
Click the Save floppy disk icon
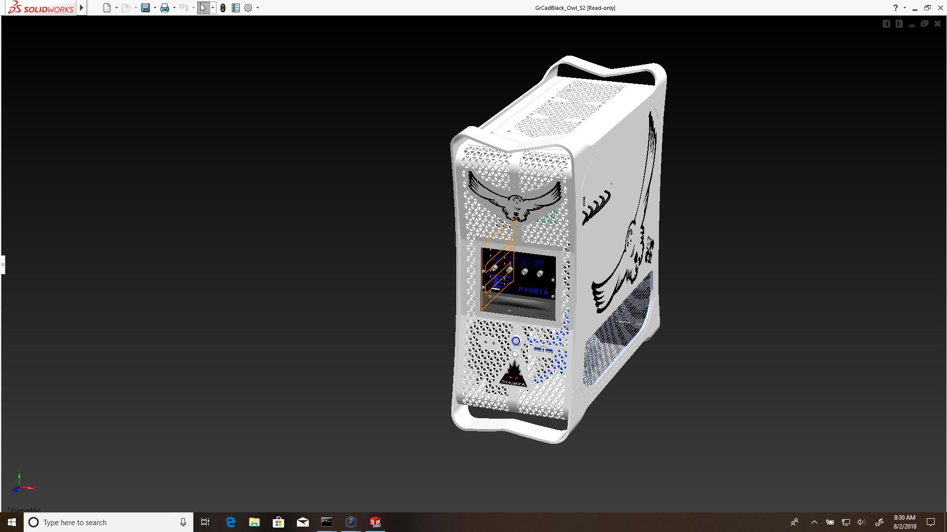[x=146, y=8]
